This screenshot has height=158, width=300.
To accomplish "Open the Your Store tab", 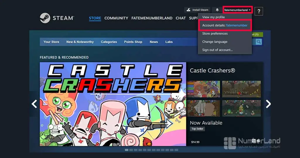I will [51, 42].
